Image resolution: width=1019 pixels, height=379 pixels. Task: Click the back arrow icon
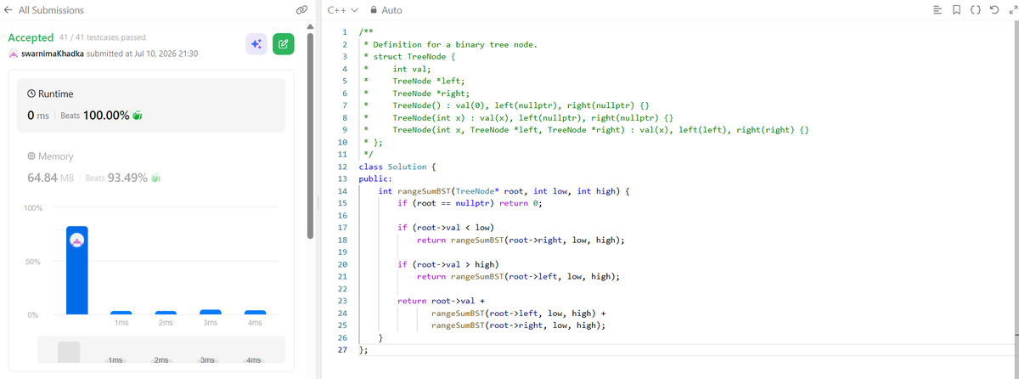(x=9, y=10)
